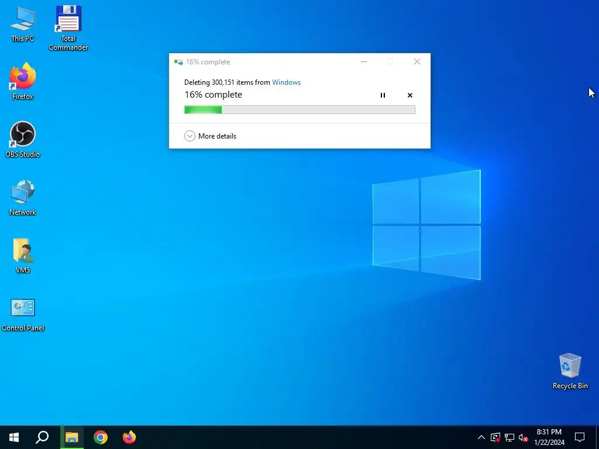Open the Action Center notifications
The width and height of the screenshot is (599, 449).
(x=580, y=437)
